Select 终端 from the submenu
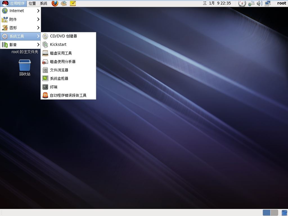This screenshot has height=216, width=288. [68, 87]
